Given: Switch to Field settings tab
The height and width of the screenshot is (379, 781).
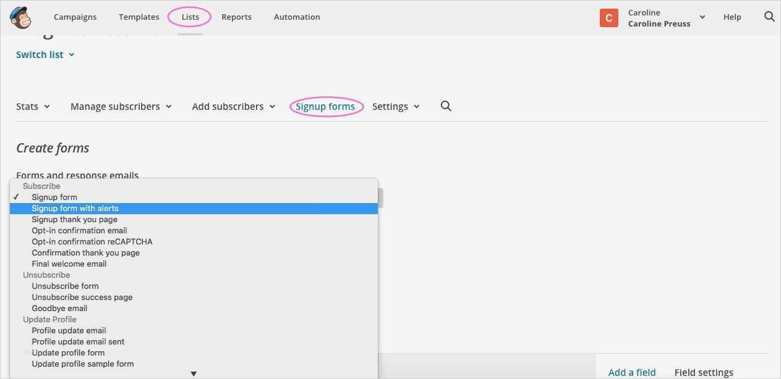Looking at the screenshot, I should pyautogui.click(x=704, y=372).
